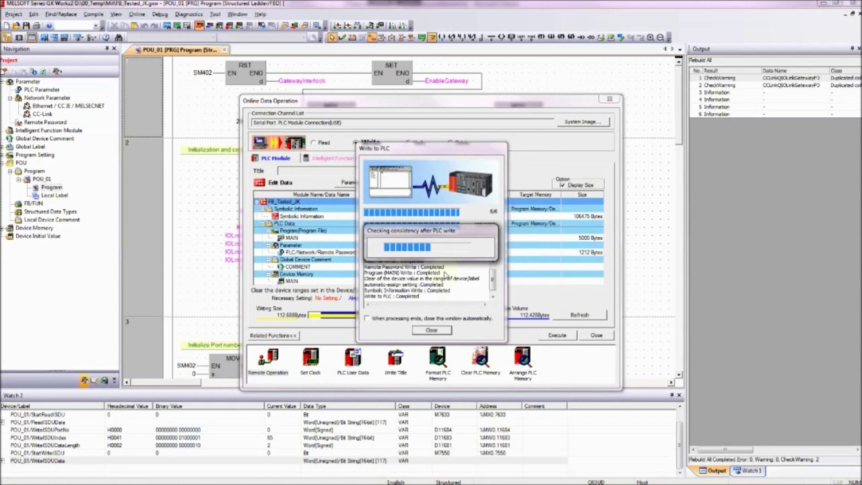This screenshot has height=485, width=862.
Task: Click the New project toolbar icon
Action: pos(6,26)
